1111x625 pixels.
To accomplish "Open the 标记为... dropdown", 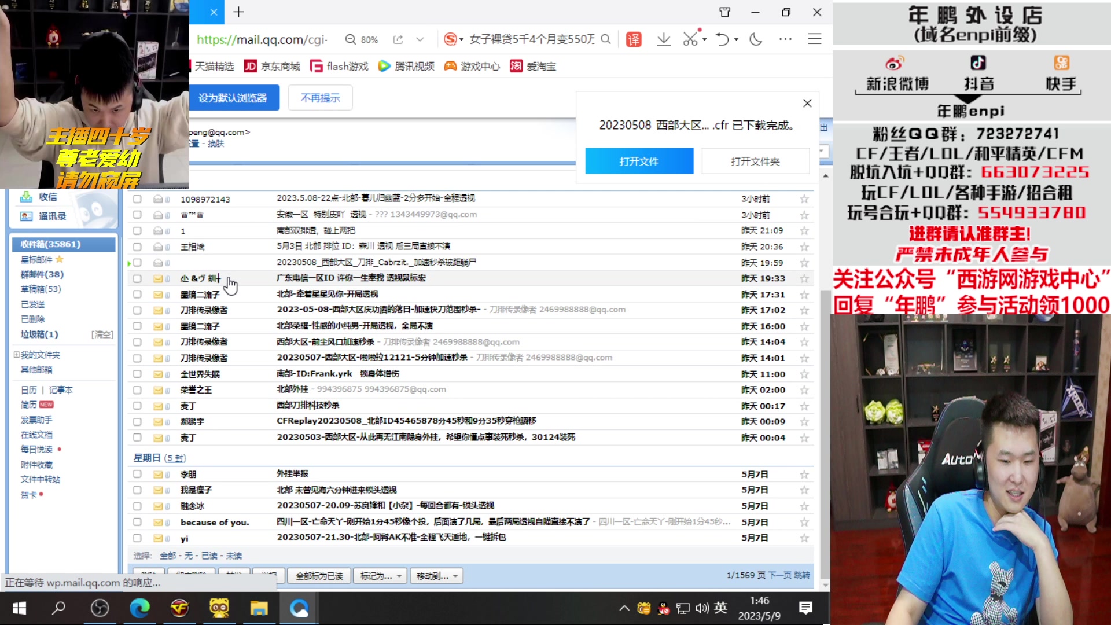I will pyautogui.click(x=380, y=576).
